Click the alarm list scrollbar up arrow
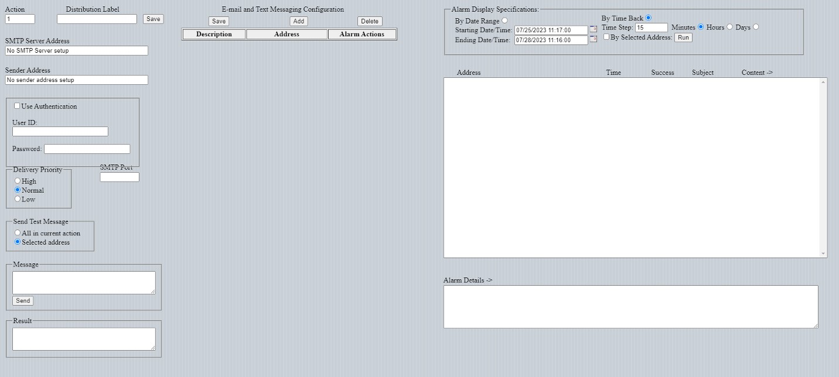The width and height of the screenshot is (839, 377). pos(823,82)
